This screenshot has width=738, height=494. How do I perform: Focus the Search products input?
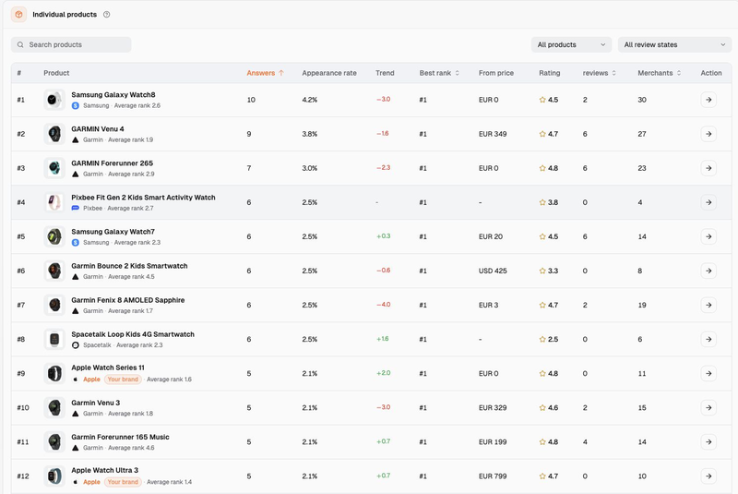(71, 44)
